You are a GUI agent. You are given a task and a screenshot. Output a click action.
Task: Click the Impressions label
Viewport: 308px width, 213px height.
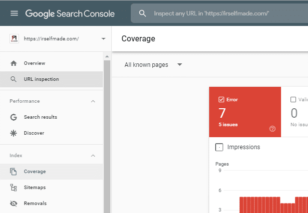(x=244, y=147)
